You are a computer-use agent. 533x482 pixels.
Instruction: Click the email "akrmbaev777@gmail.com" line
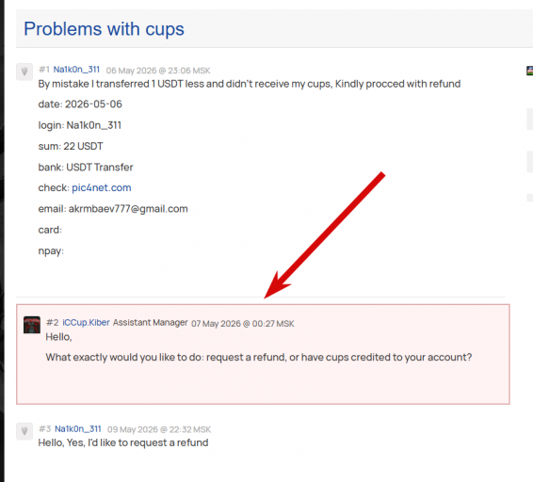(113, 209)
